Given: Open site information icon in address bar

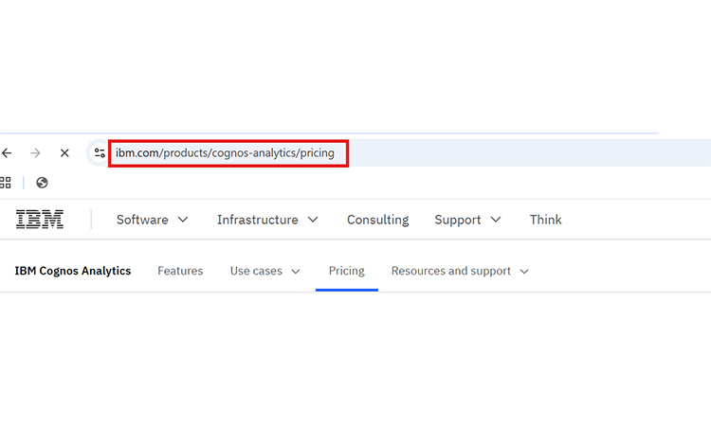Looking at the screenshot, I should [x=100, y=153].
